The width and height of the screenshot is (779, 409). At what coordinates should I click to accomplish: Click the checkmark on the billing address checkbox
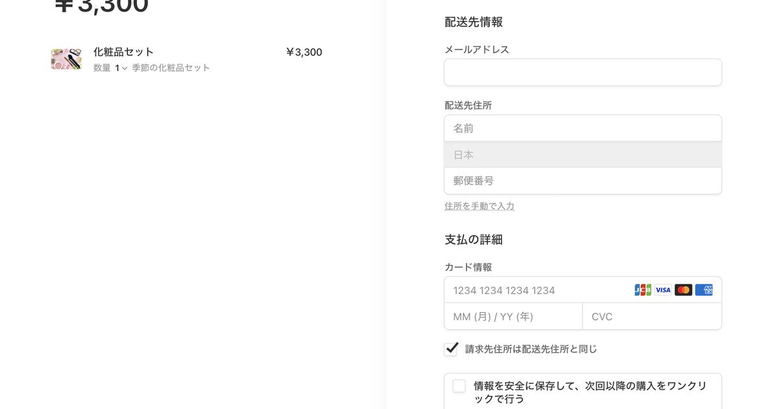pos(451,349)
